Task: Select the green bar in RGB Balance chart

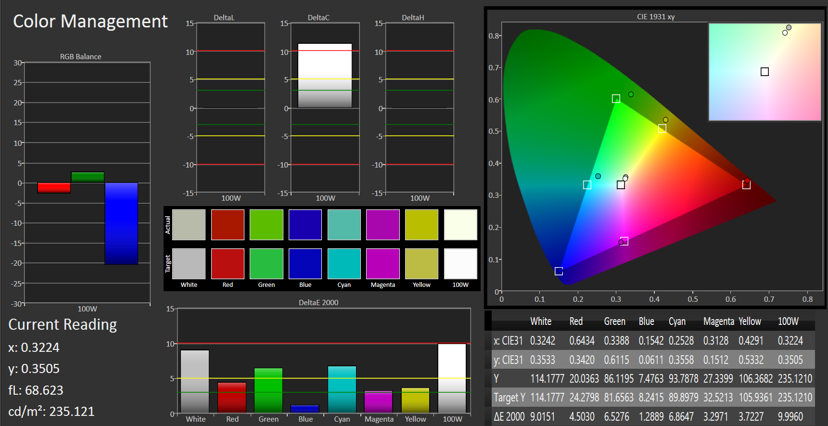Action: tap(88, 177)
